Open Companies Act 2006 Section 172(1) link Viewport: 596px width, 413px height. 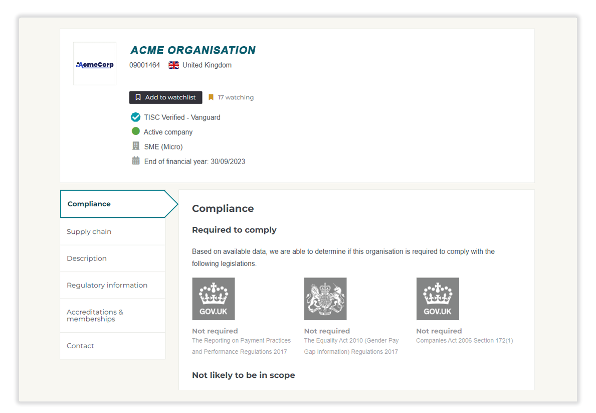tap(464, 341)
